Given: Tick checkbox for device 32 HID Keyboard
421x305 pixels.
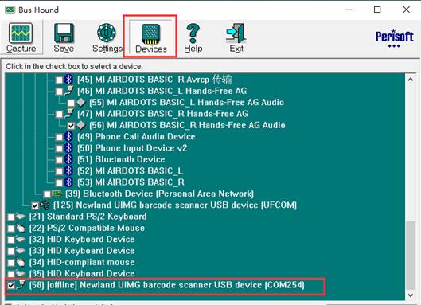Looking at the screenshot, I should click(10, 240).
